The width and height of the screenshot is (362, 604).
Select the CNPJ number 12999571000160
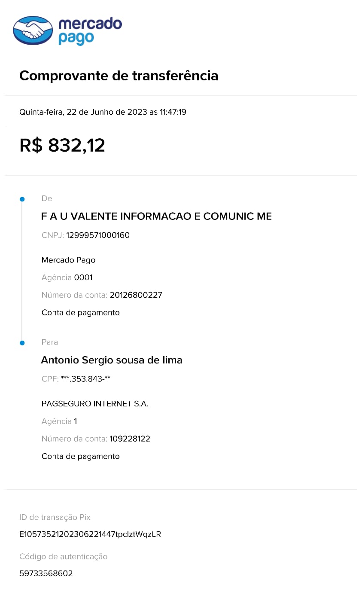[x=98, y=235]
